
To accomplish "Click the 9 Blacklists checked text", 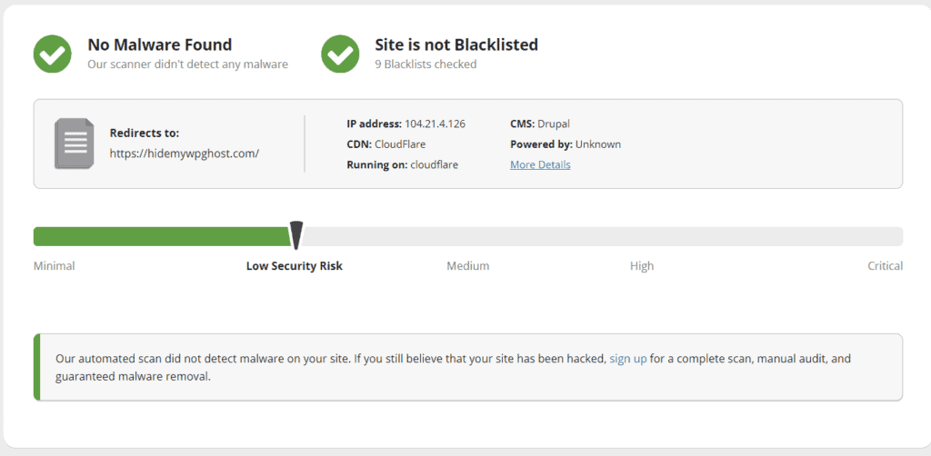I will click(x=425, y=64).
